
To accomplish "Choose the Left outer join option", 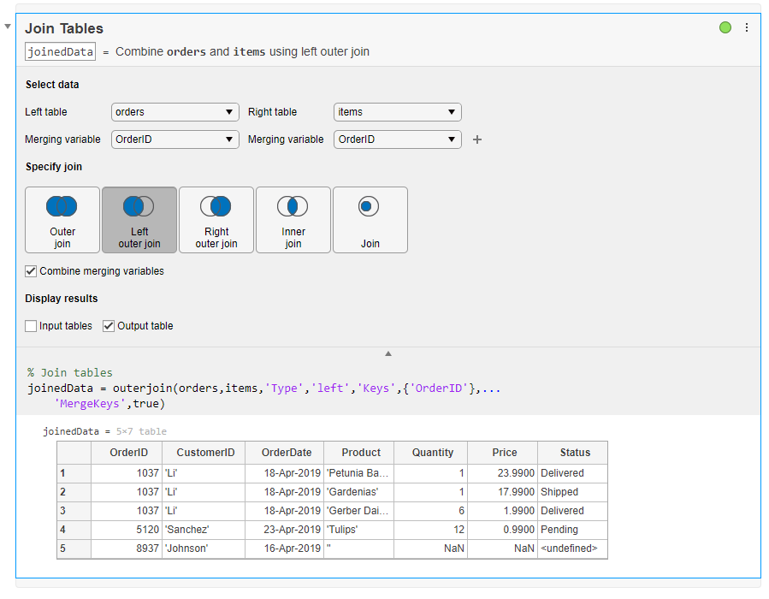I will [x=139, y=220].
